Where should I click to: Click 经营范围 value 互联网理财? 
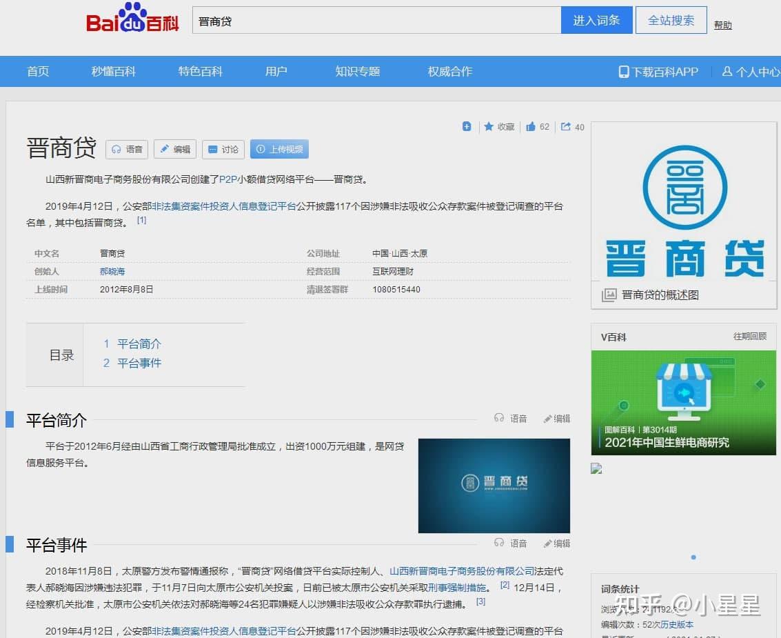click(393, 271)
